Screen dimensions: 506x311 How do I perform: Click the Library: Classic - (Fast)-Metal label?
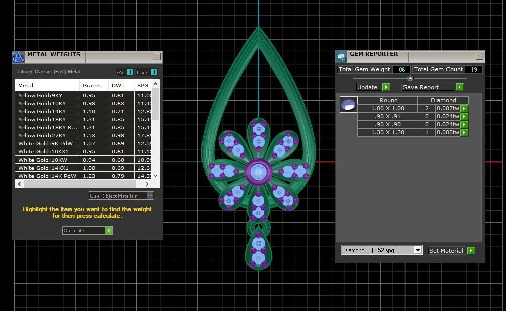[x=49, y=72]
